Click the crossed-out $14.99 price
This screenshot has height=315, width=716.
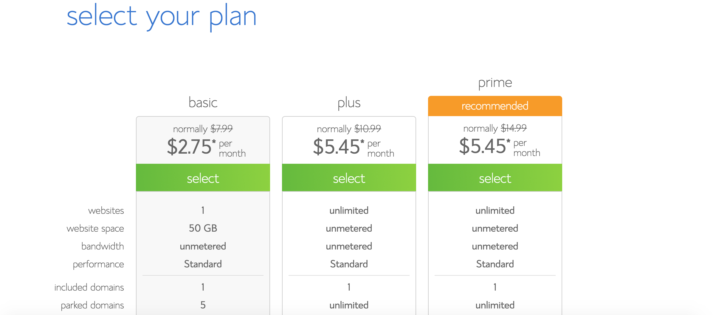[514, 128]
